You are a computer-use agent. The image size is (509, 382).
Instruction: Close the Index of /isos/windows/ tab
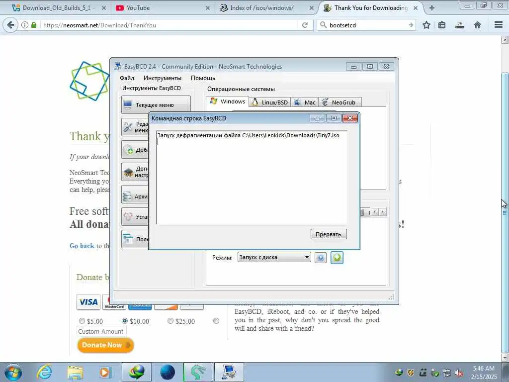tap(312, 8)
